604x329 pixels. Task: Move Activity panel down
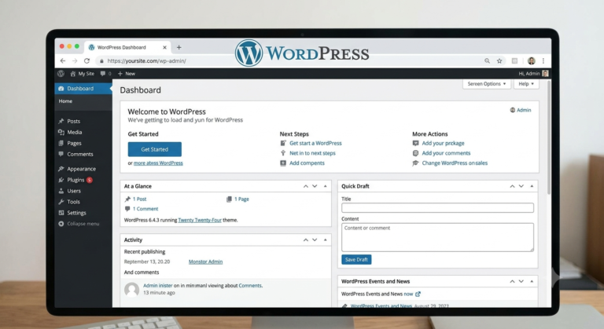(x=315, y=239)
